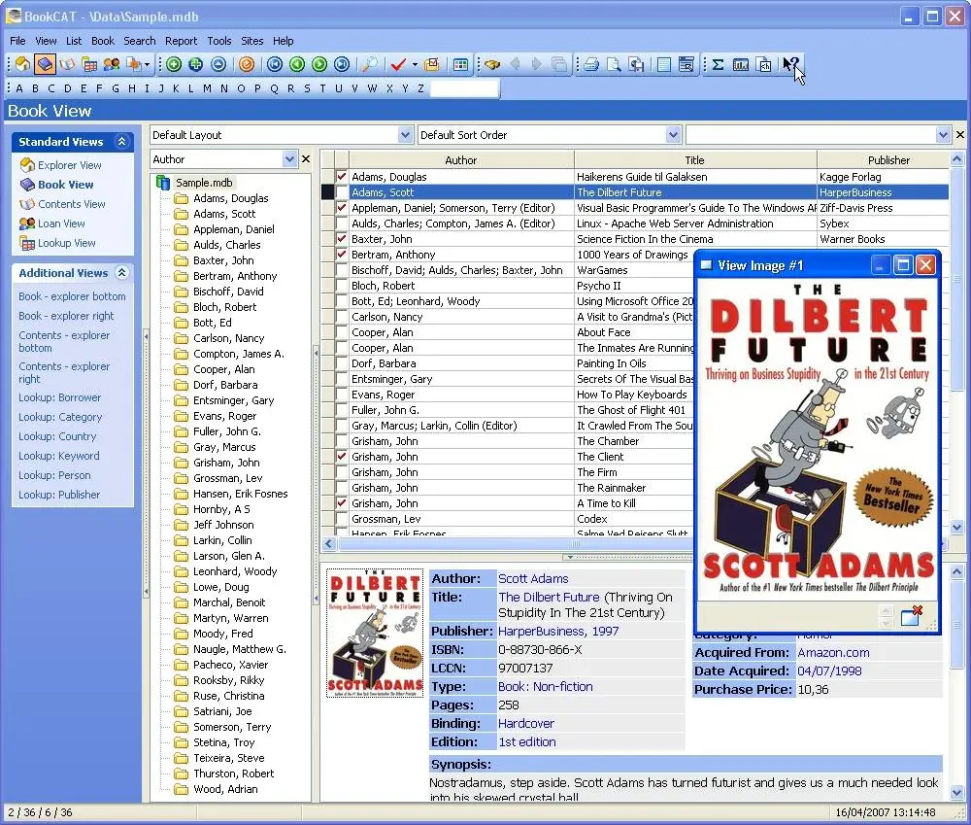Open the Loan View people icon in toolbar

(112, 64)
